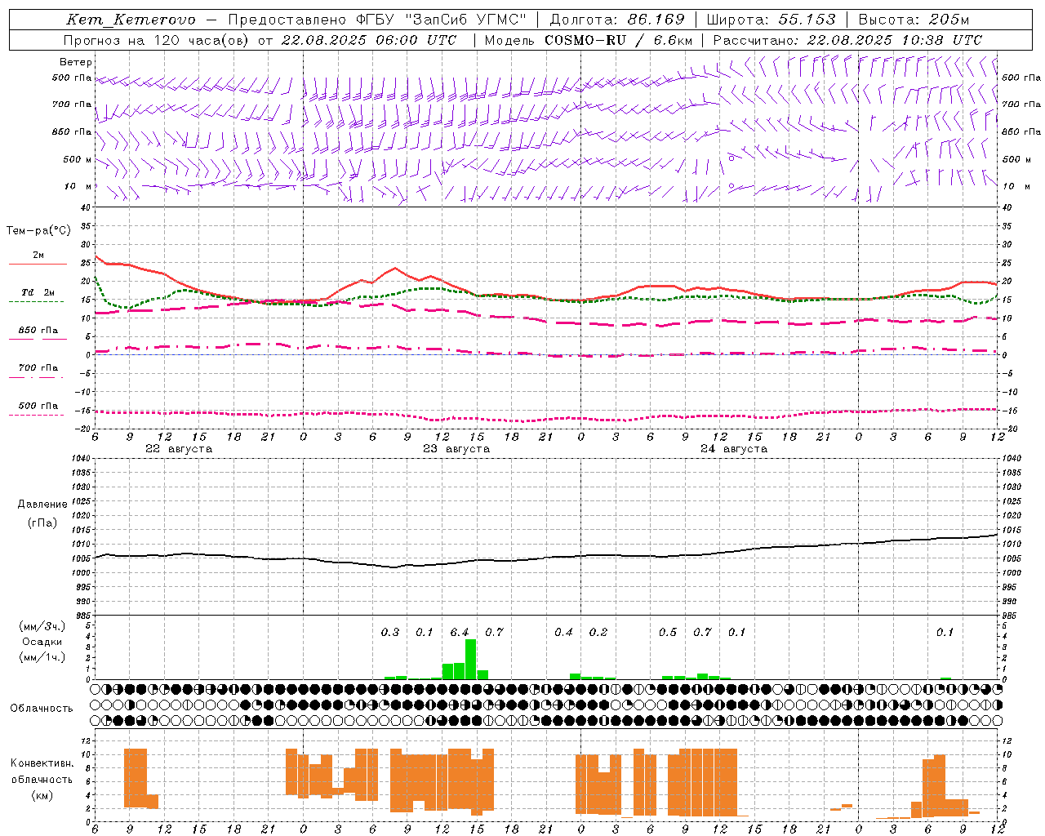Click the 'Td 2м' dew point legend entry
The width and height of the screenshot is (1045, 836).
(38, 292)
